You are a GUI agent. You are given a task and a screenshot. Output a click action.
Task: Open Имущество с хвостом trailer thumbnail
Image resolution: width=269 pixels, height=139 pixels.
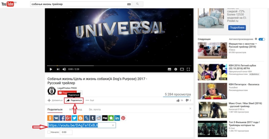(x=213, y=51)
